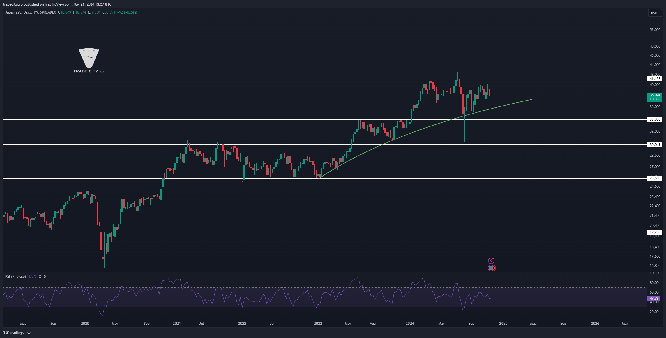Screen dimensions: 666x338
Task: Click the 52,000 price axis label
Action: 655,30
